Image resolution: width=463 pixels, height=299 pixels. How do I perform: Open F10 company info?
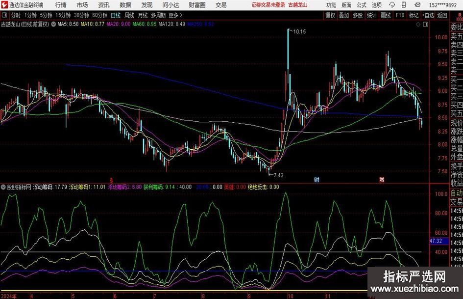(x=400, y=15)
